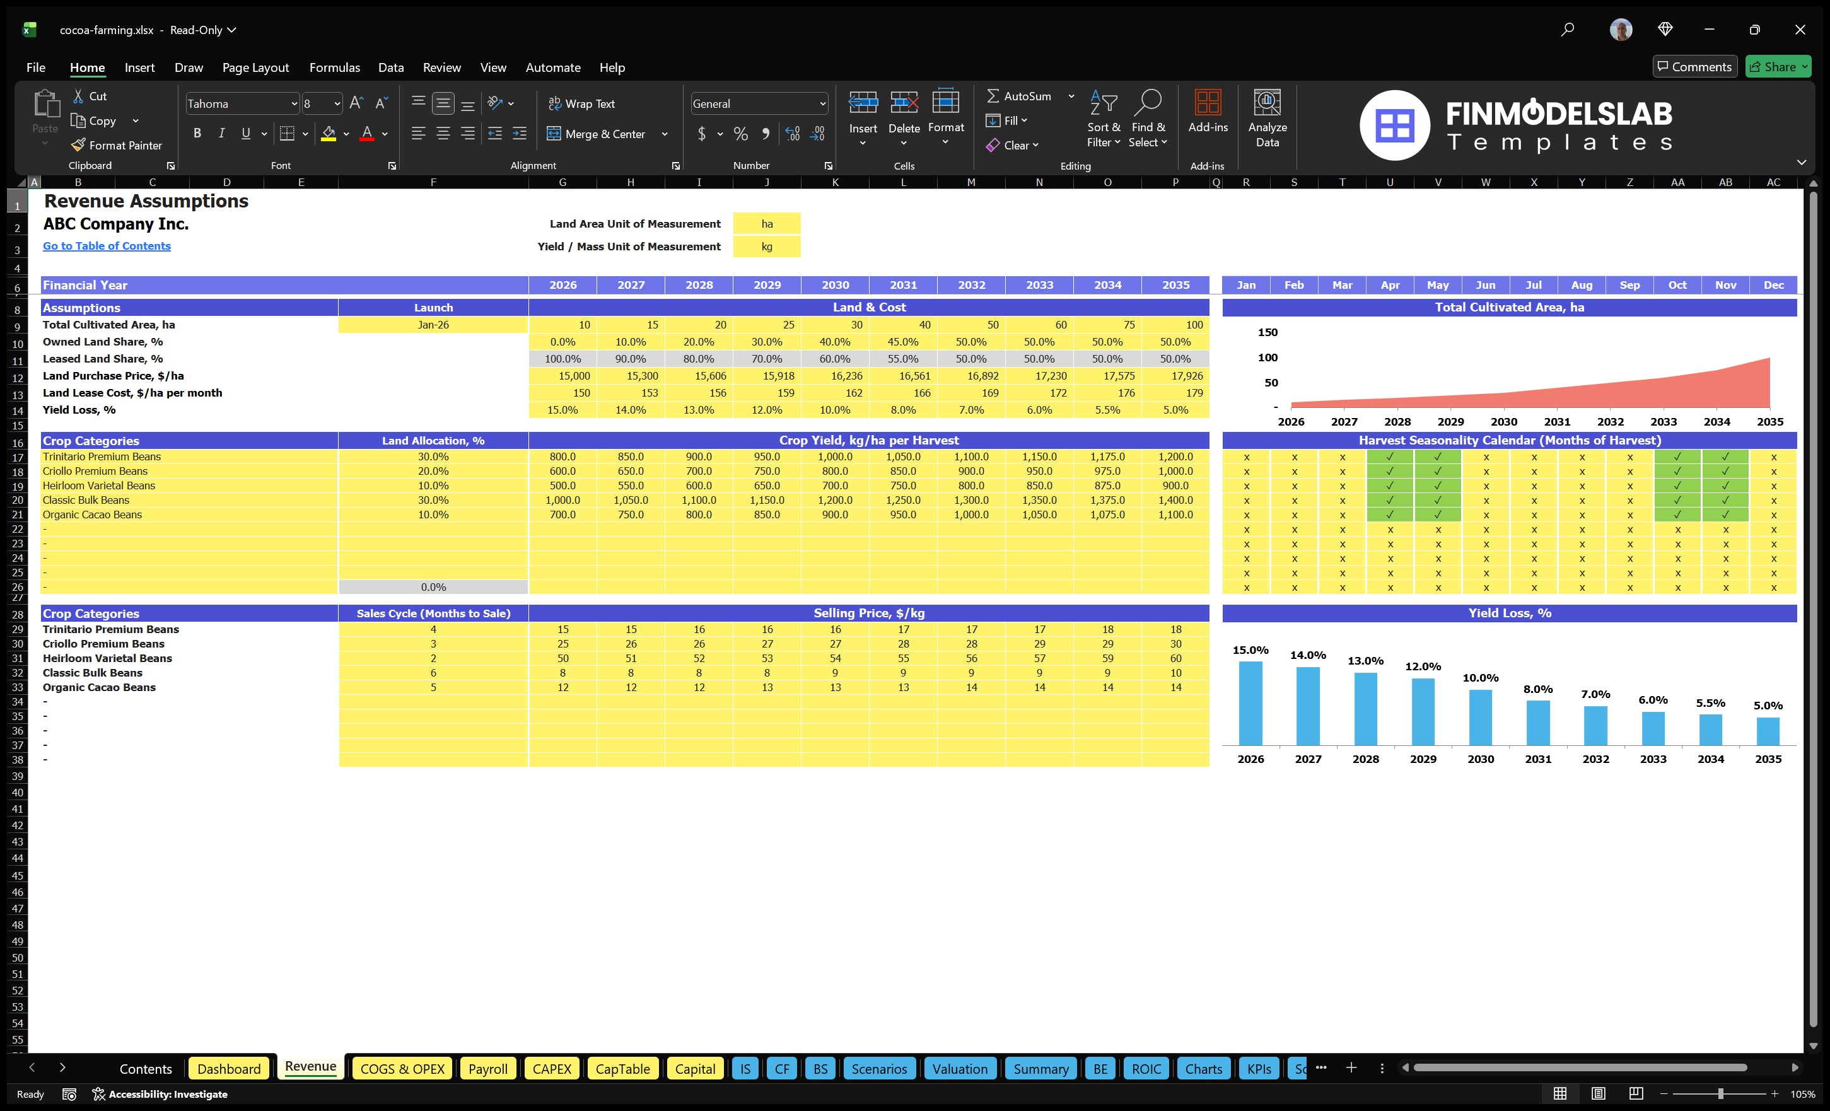Switch to the Formulas ribbon tab
Screen dimensions: 1830x1111
pos(334,67)
